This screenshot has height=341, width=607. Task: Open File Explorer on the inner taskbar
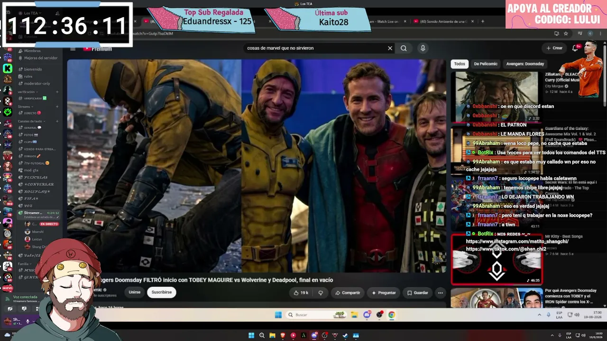(x=354, y=315)
